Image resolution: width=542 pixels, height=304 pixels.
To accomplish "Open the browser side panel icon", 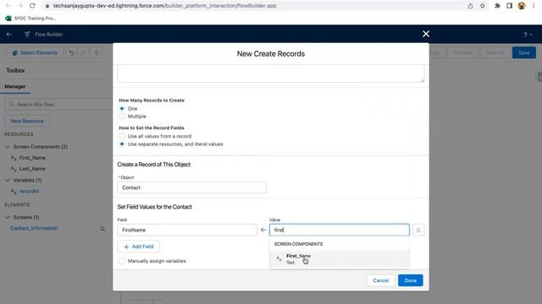I will coord(509,6).
